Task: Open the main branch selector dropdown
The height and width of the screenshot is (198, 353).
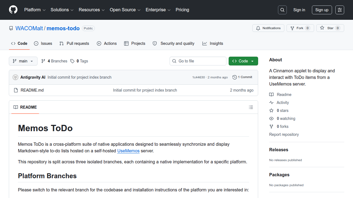Action: 23,61
